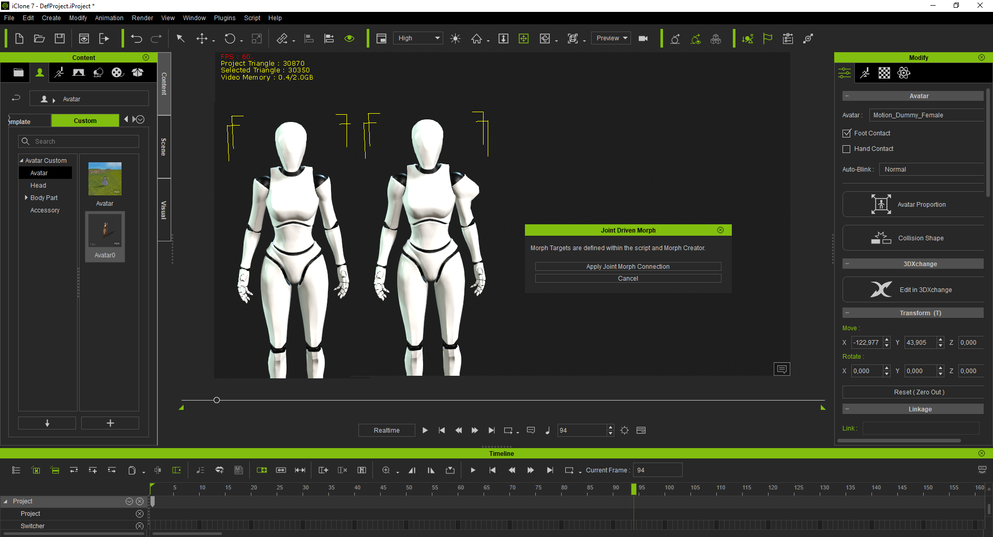Select the Move tool
The image size is (993, 537).
pos(202,38)
